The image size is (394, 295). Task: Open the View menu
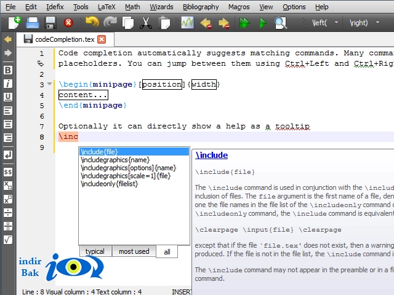(266, 7)
